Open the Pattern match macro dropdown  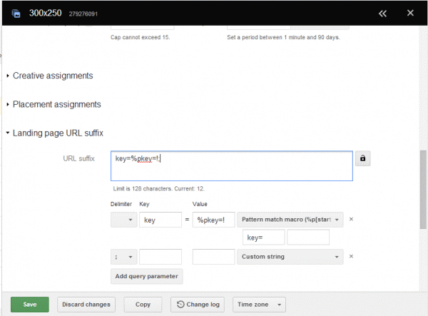point(290,220)
